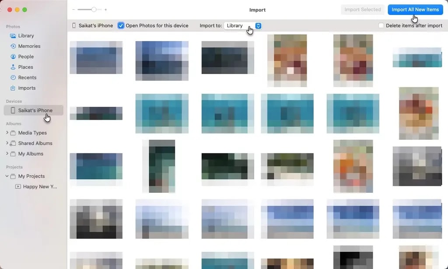Screen dimensions: 448x269
Task: Click the Places pin icon
Action: click(13, 67)
